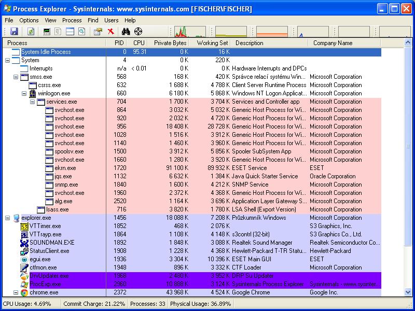Click the chrome.exe Chrome icon
The image size is (415, 311).
click(x=24, y=292)
